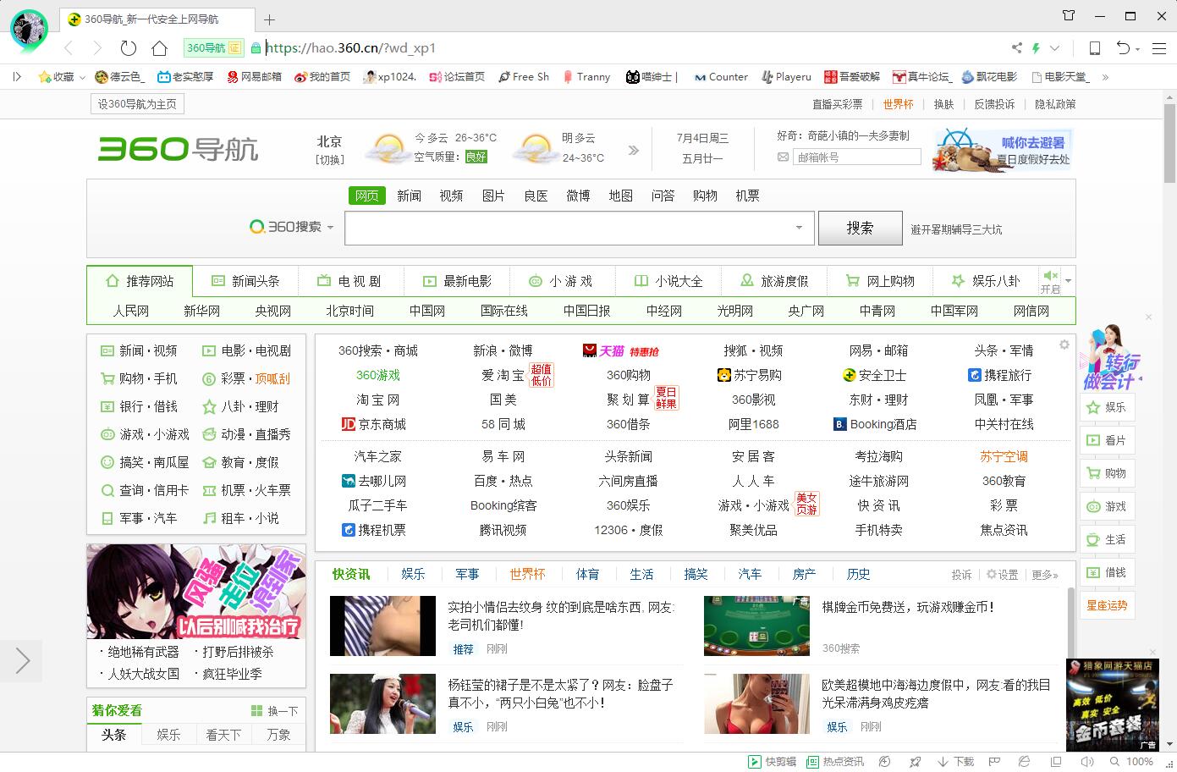Click the share icon in address bar
The height and width of the screenshot is (772, 1177).
(x=1016, y=48)
